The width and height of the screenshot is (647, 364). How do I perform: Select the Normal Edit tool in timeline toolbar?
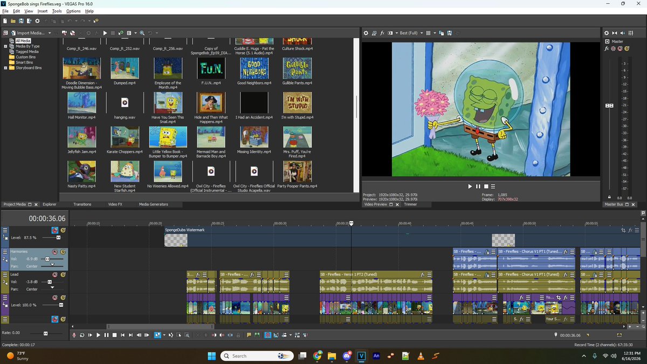[x=157, y=335]
